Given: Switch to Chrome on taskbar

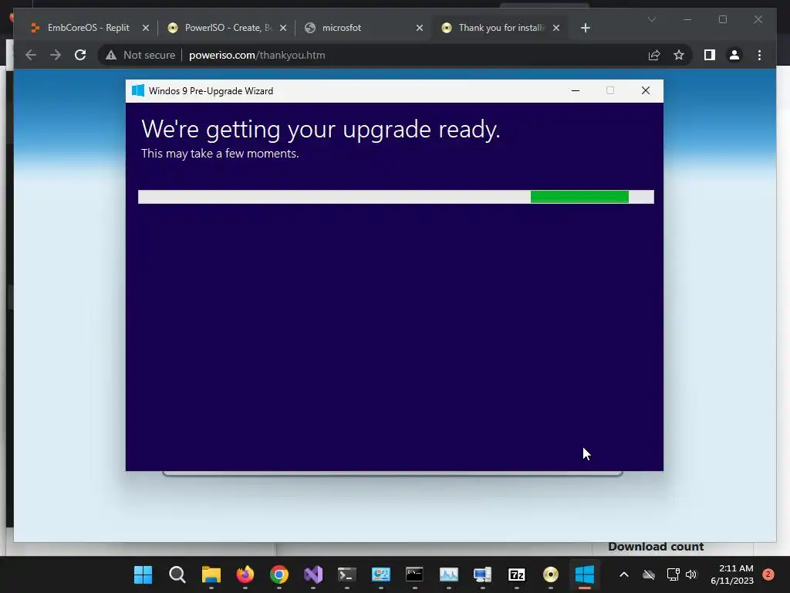Looking at the screenshot, I should [279, 574].
